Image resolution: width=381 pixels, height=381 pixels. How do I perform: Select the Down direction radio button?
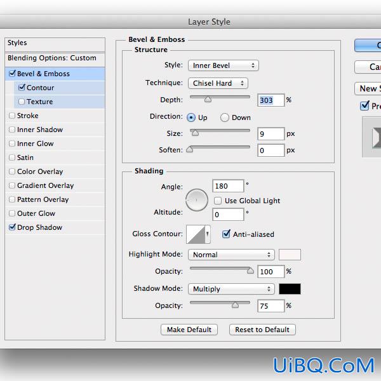coord(225,117)
